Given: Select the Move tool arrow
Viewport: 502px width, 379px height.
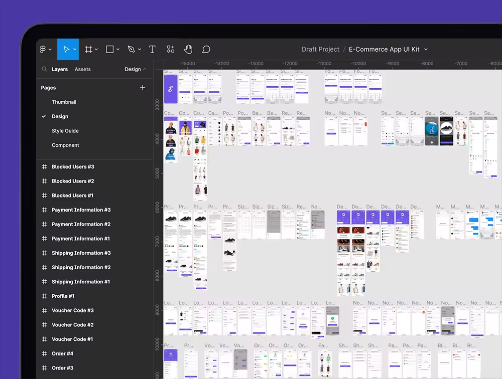Looking at the screenshot, I should 66,49.
